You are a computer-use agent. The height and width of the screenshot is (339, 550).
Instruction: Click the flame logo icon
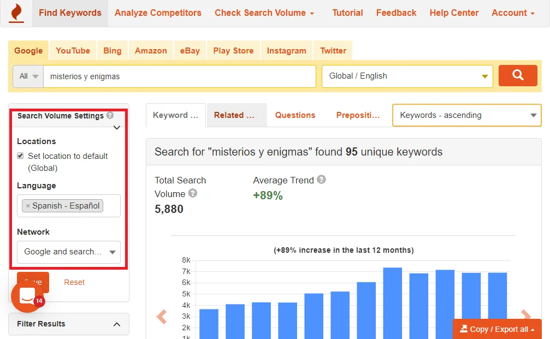point(16,13)
